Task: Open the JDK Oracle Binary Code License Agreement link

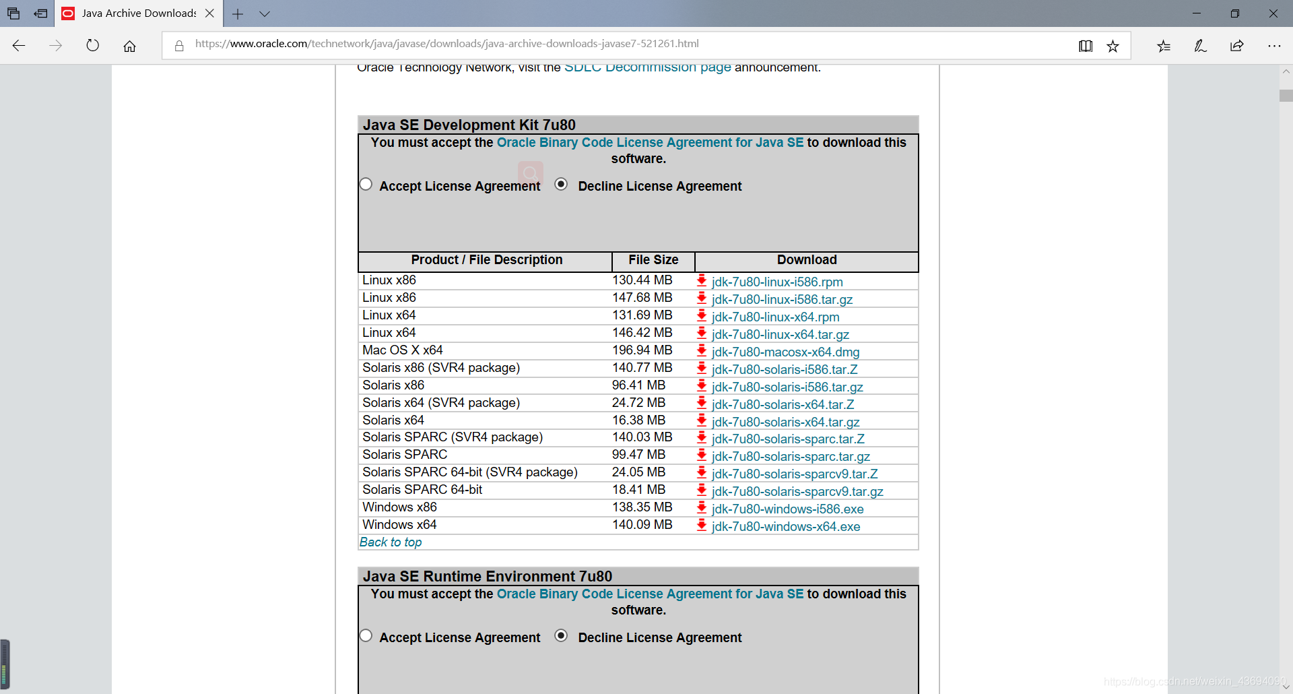Action: [x=650, y=143]
